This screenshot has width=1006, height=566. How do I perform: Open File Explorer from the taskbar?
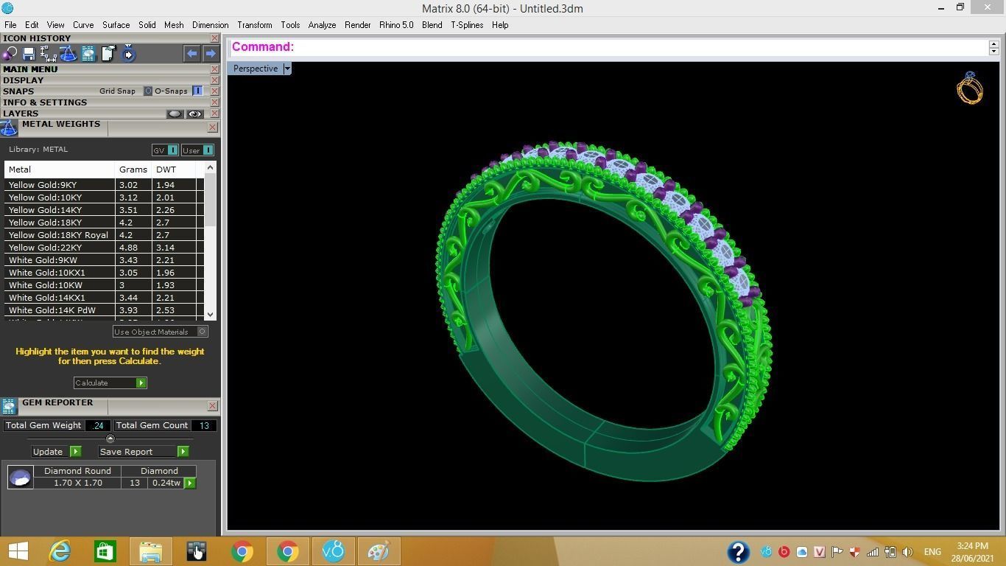coord(150,551)
